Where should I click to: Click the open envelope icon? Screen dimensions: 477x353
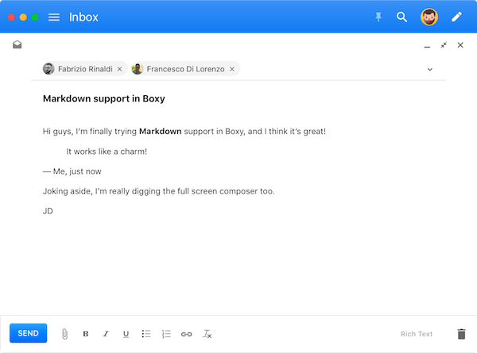(17, 45)
